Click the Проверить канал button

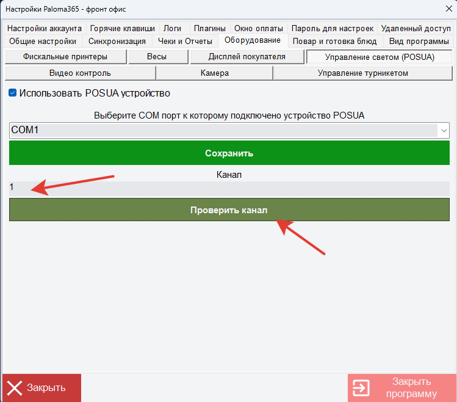(229, 210)
